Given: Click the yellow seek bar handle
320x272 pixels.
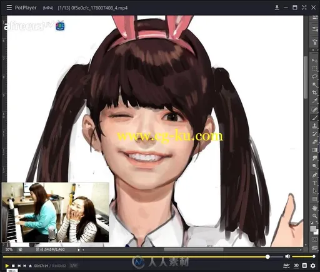Looking at the screenshot, I should (x=267, y=257).
